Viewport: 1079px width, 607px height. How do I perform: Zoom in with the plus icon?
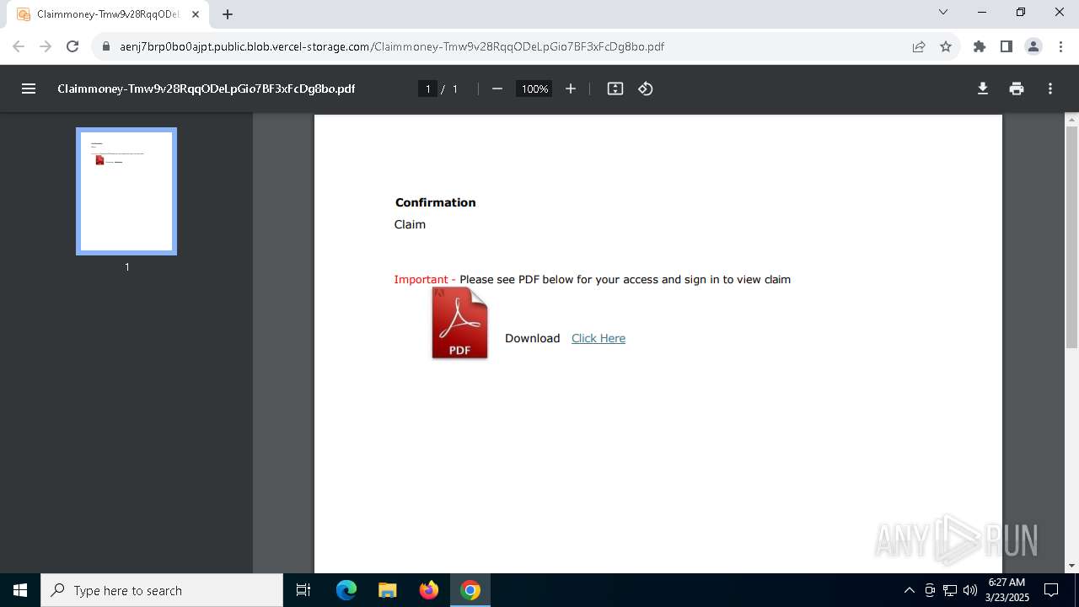[x=571, y=89]
